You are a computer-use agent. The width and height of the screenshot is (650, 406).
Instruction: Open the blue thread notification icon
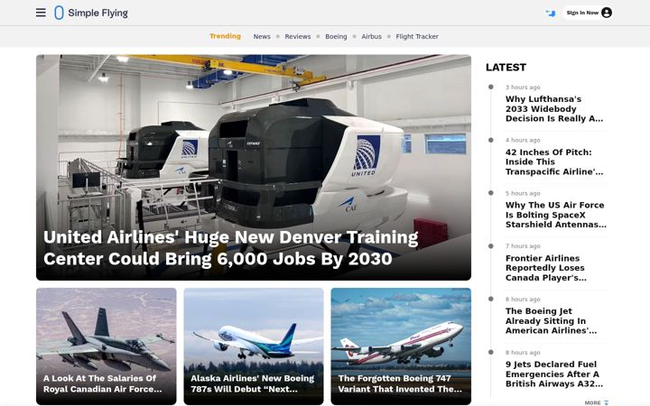coord(550,14)
